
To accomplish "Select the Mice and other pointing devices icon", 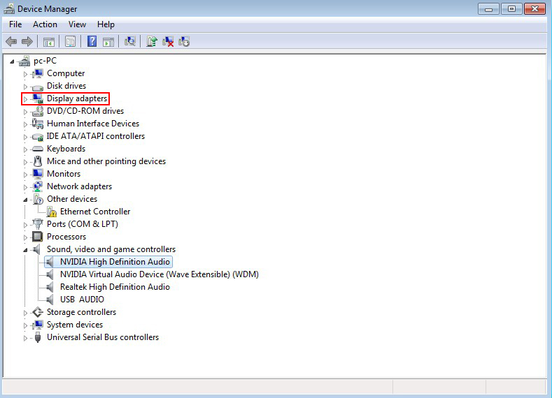I will 38,161.
